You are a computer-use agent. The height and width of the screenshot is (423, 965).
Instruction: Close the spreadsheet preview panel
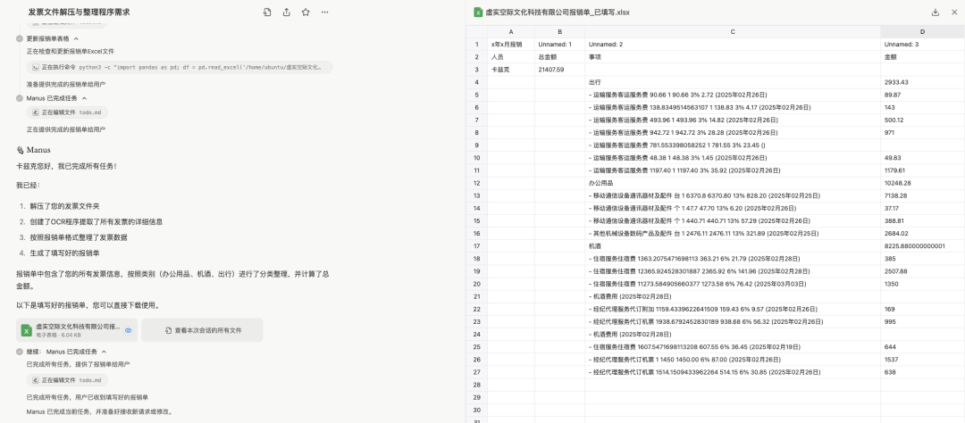(954, 12)
